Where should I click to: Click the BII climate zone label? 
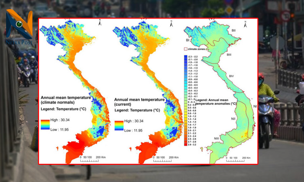(x=234, y=31)
